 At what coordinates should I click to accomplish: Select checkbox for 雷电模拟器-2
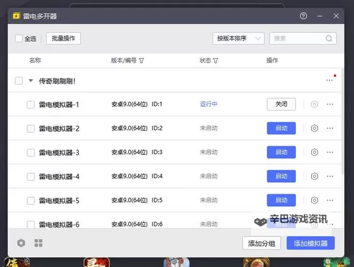[30, 129]
